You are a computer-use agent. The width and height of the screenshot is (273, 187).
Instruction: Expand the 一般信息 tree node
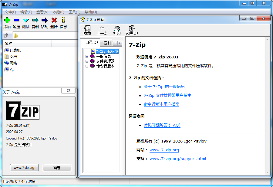87,56
